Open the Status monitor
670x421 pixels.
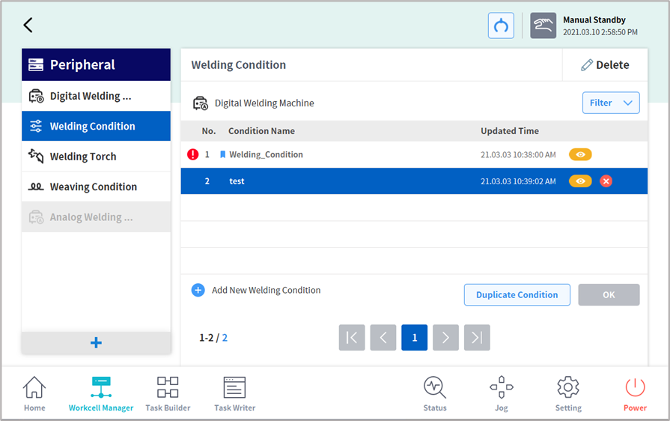coord(434,394)
